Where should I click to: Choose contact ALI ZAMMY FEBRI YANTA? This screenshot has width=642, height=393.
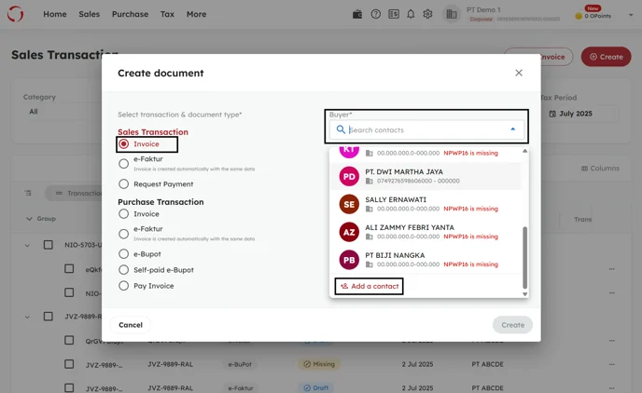426,232
